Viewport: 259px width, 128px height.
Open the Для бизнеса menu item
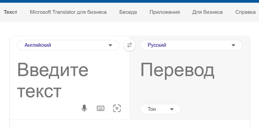point(207,12)
